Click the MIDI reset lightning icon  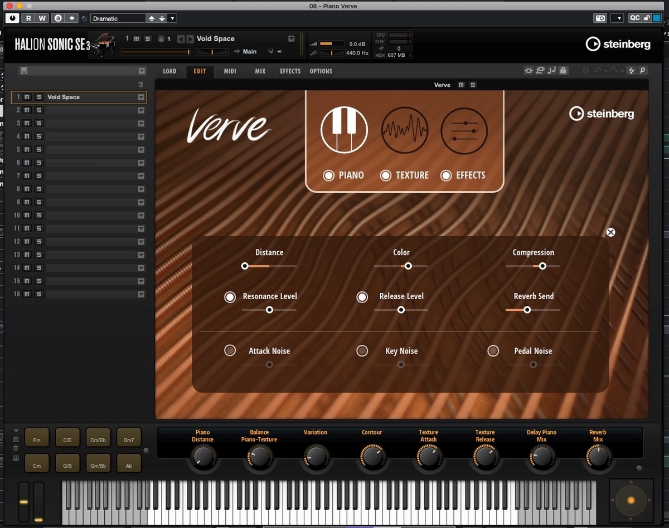631,71
